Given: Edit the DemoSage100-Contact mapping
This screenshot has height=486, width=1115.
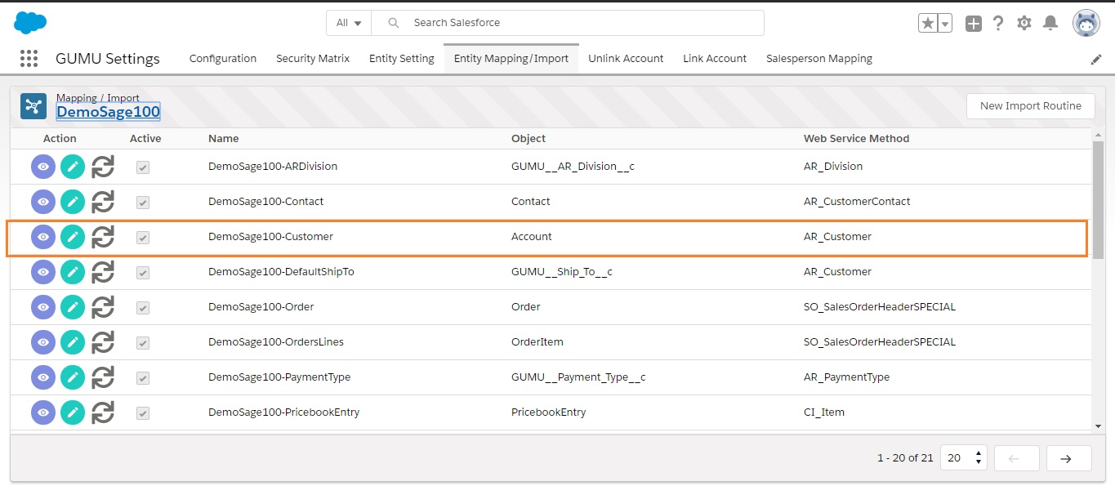Looking at the screenshot, I should click(x=73, y=202).
